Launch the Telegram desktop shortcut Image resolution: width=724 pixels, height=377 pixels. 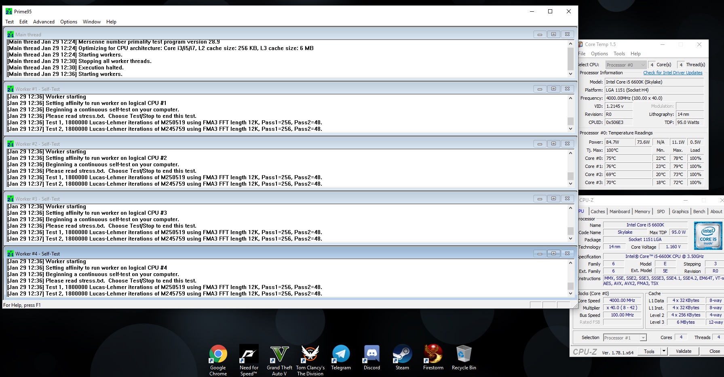click(x=341, y=357)
